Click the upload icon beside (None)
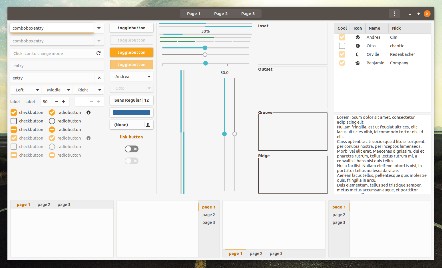 (x=148, y=124)
